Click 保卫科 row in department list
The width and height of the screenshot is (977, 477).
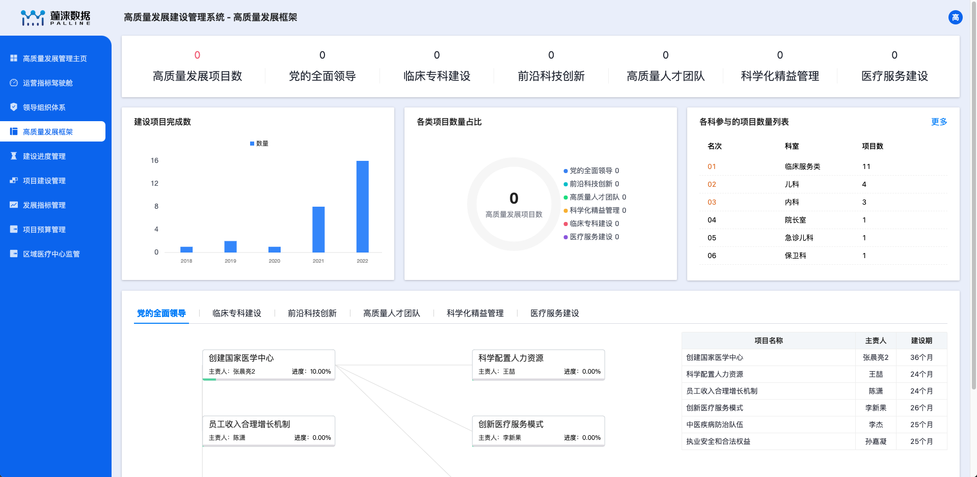click(823, 256)
